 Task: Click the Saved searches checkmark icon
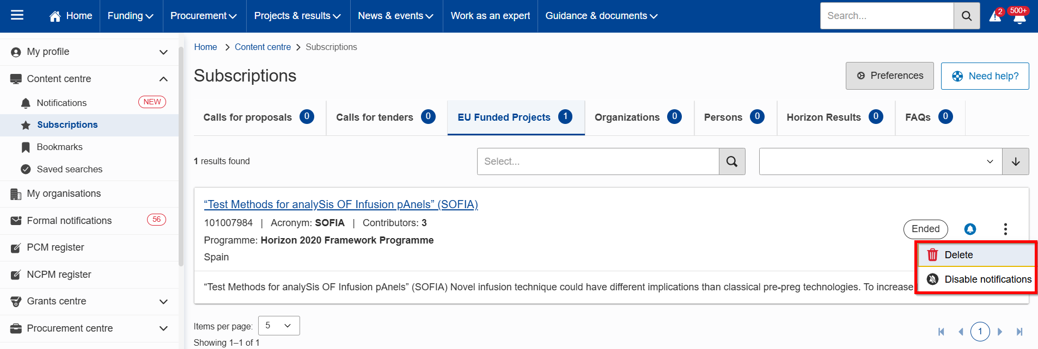[26, 170]
